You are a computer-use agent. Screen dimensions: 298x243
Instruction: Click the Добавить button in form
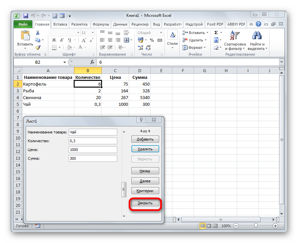pyautogui.click(x=145, y=139)
